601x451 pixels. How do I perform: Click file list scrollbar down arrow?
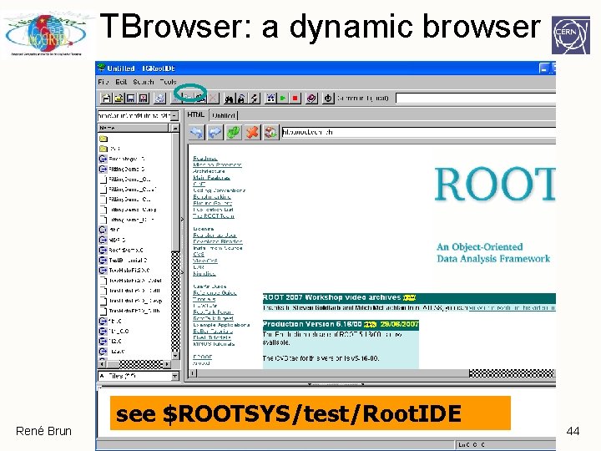[x=175, y=355]
